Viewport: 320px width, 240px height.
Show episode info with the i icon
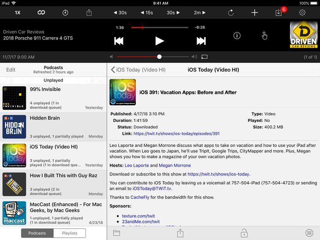click(x=237, y=36)
